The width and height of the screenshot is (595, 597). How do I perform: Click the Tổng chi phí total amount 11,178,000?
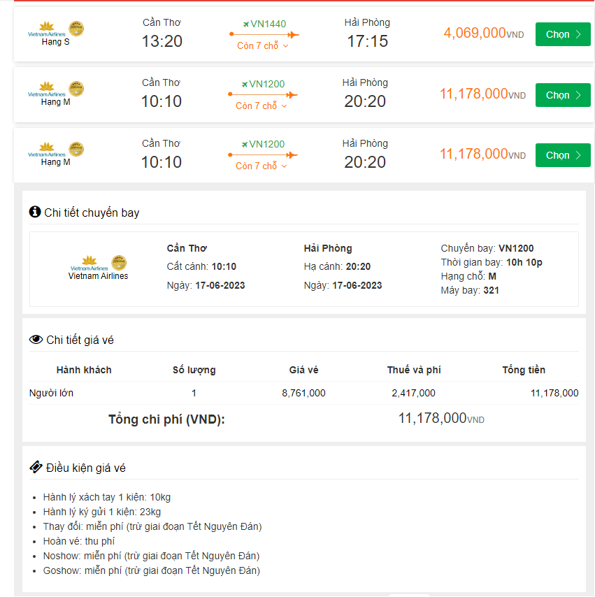432,419
